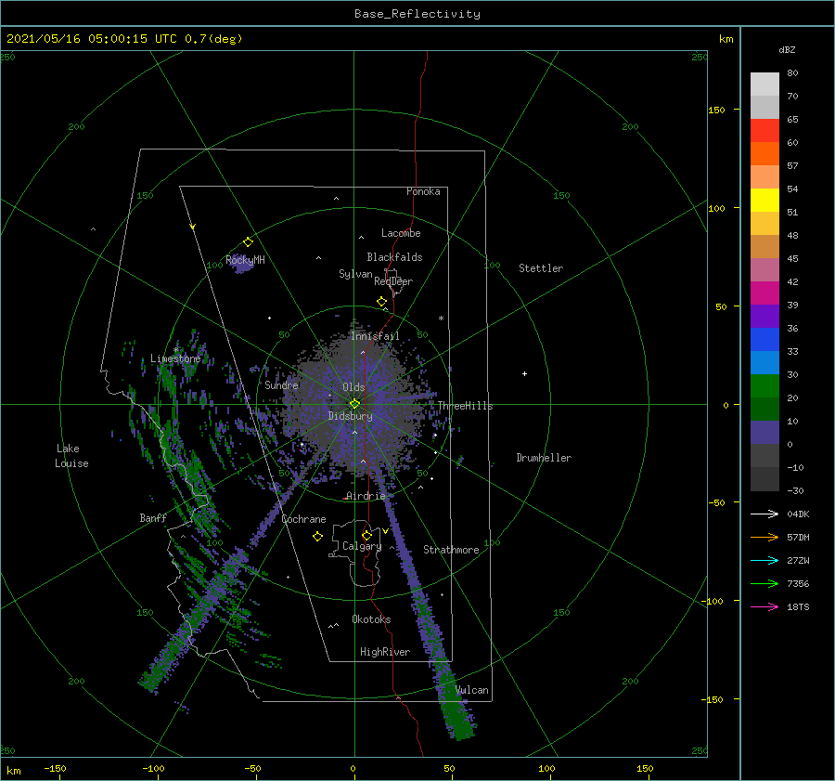Image resolution: width=835 pixels, height=781 pixels.
Task: Click the cyan 27ZW arrow legend
Action: (x=764, y=560)
